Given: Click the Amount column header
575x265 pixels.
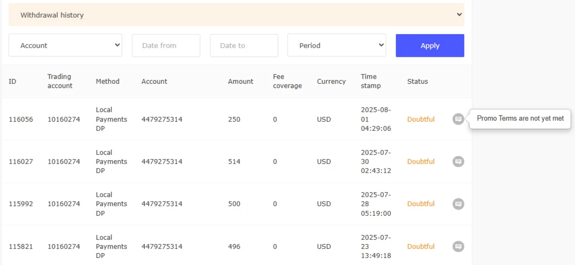Looking at the screenshot, I should (240, 81).
